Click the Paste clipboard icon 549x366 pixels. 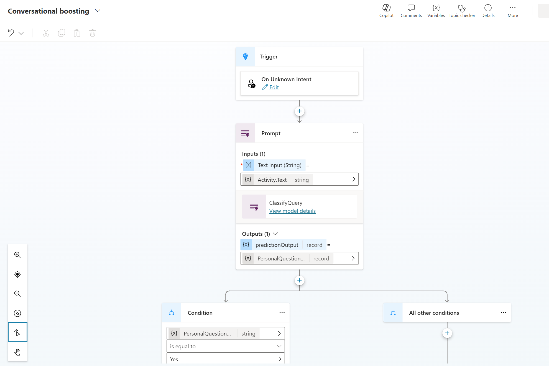click(x=77, y=33)
